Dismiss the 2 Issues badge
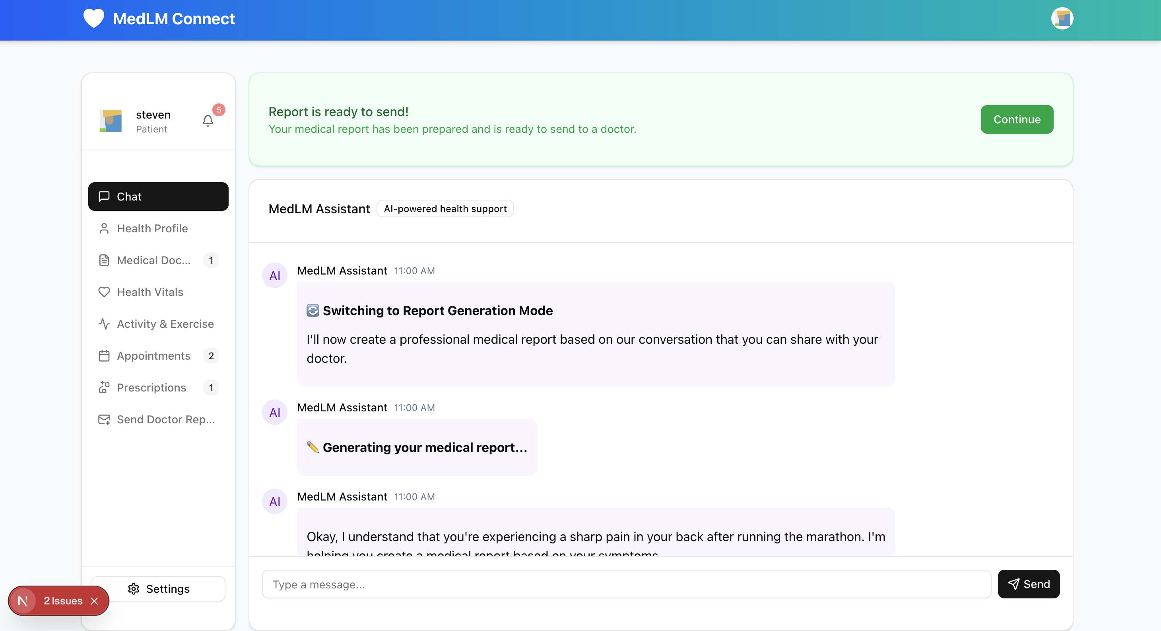This screenshot has width=1161, height=631. [x=94, y=601]
